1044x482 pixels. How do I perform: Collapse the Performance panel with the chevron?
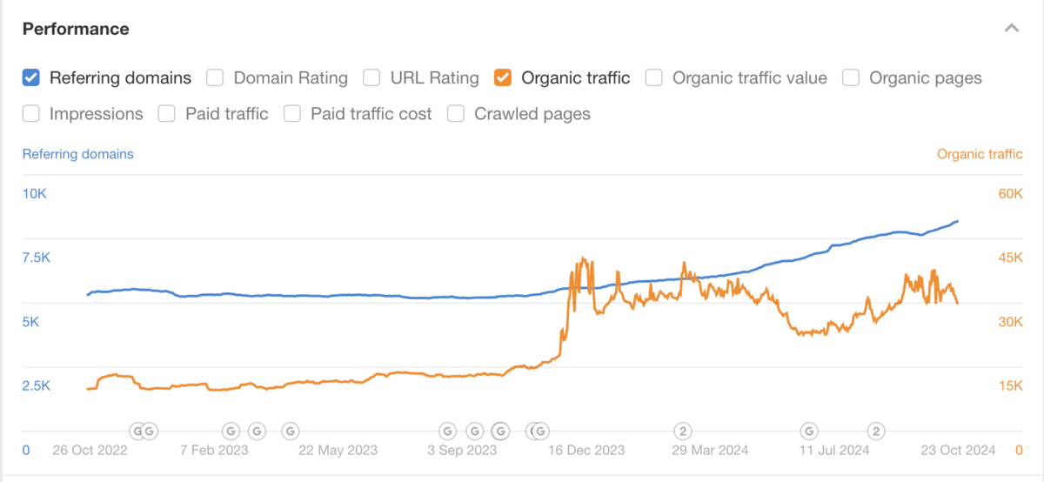1011,29
